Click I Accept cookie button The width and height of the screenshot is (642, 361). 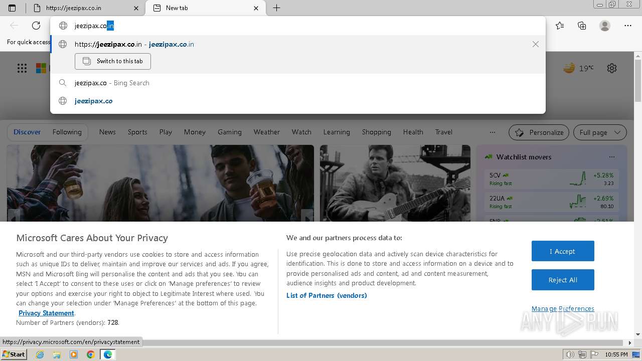tap(563, 251)
